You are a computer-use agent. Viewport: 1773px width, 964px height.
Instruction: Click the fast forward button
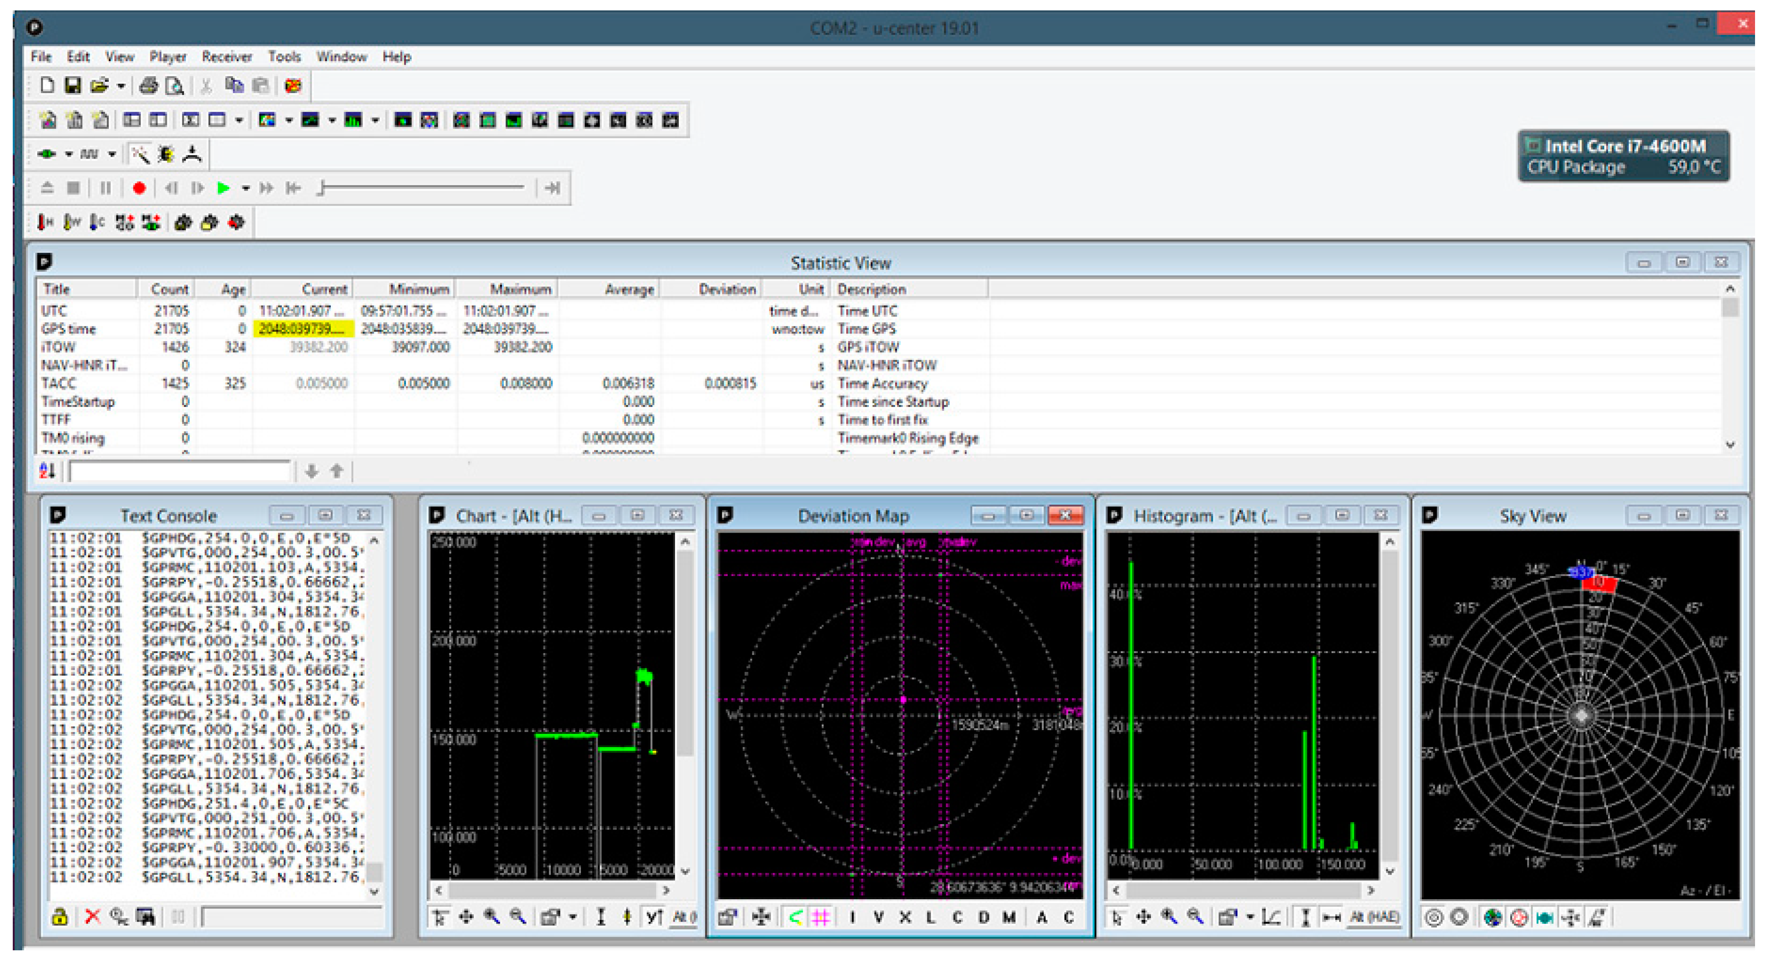click(x=267, y=188)
